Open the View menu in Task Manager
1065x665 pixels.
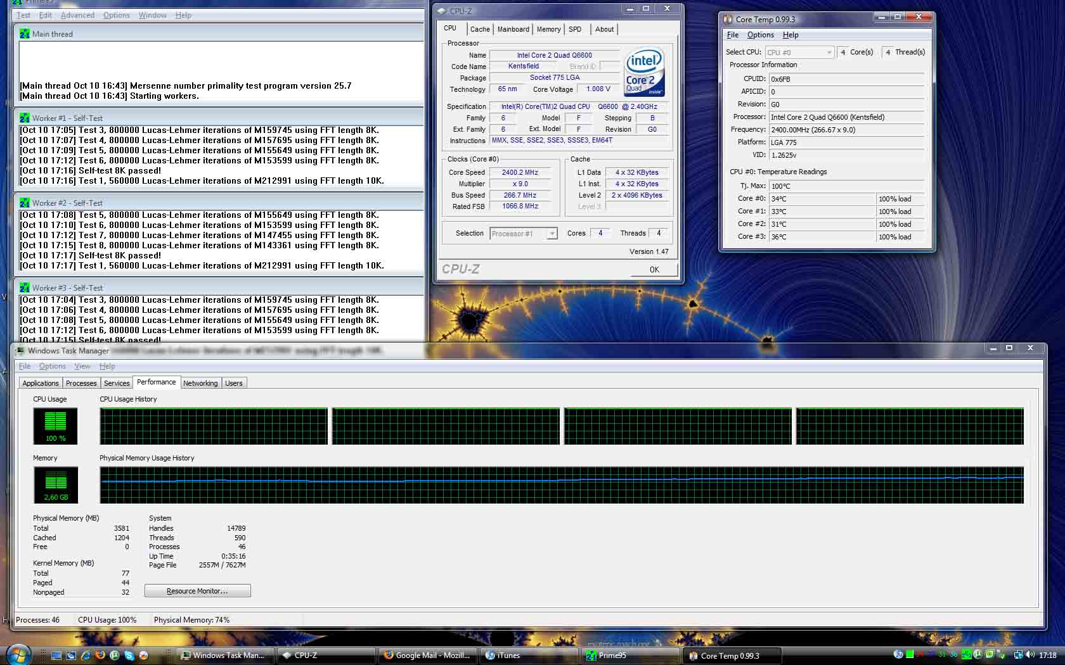coord(82,366)
